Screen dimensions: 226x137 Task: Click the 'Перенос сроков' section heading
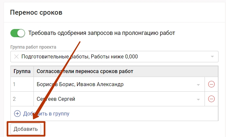36,13
